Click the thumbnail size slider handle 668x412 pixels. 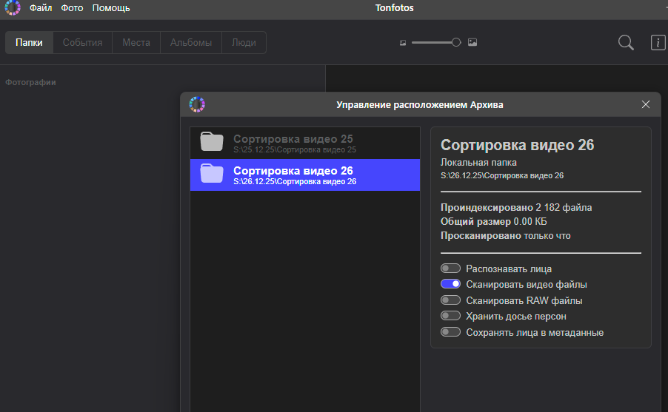[456, 43]
